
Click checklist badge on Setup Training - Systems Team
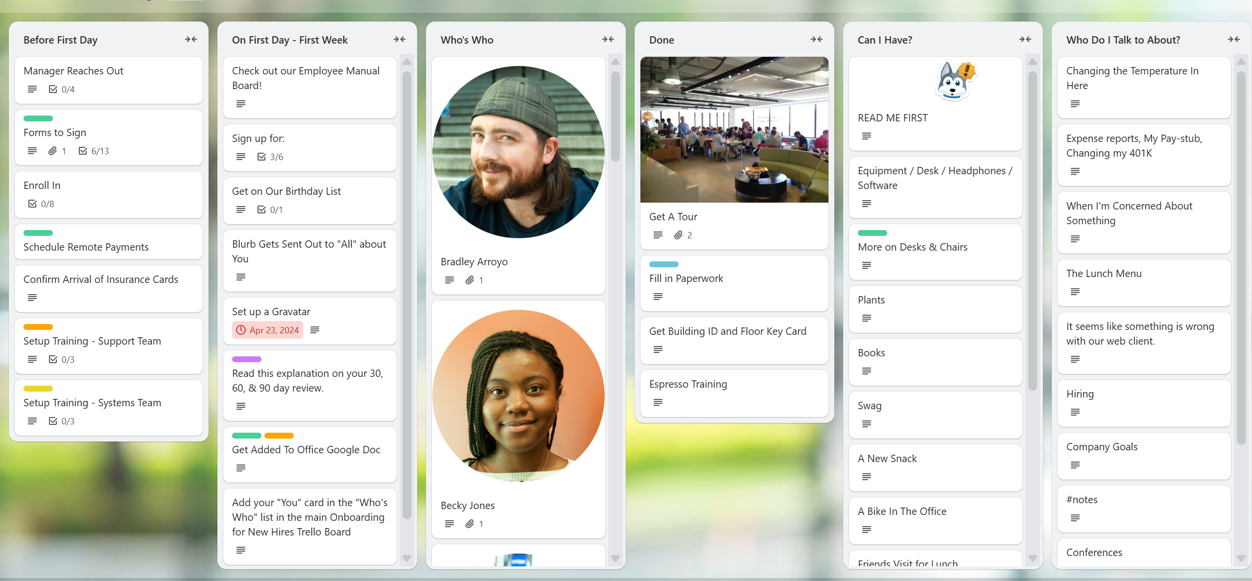point(61,421)
